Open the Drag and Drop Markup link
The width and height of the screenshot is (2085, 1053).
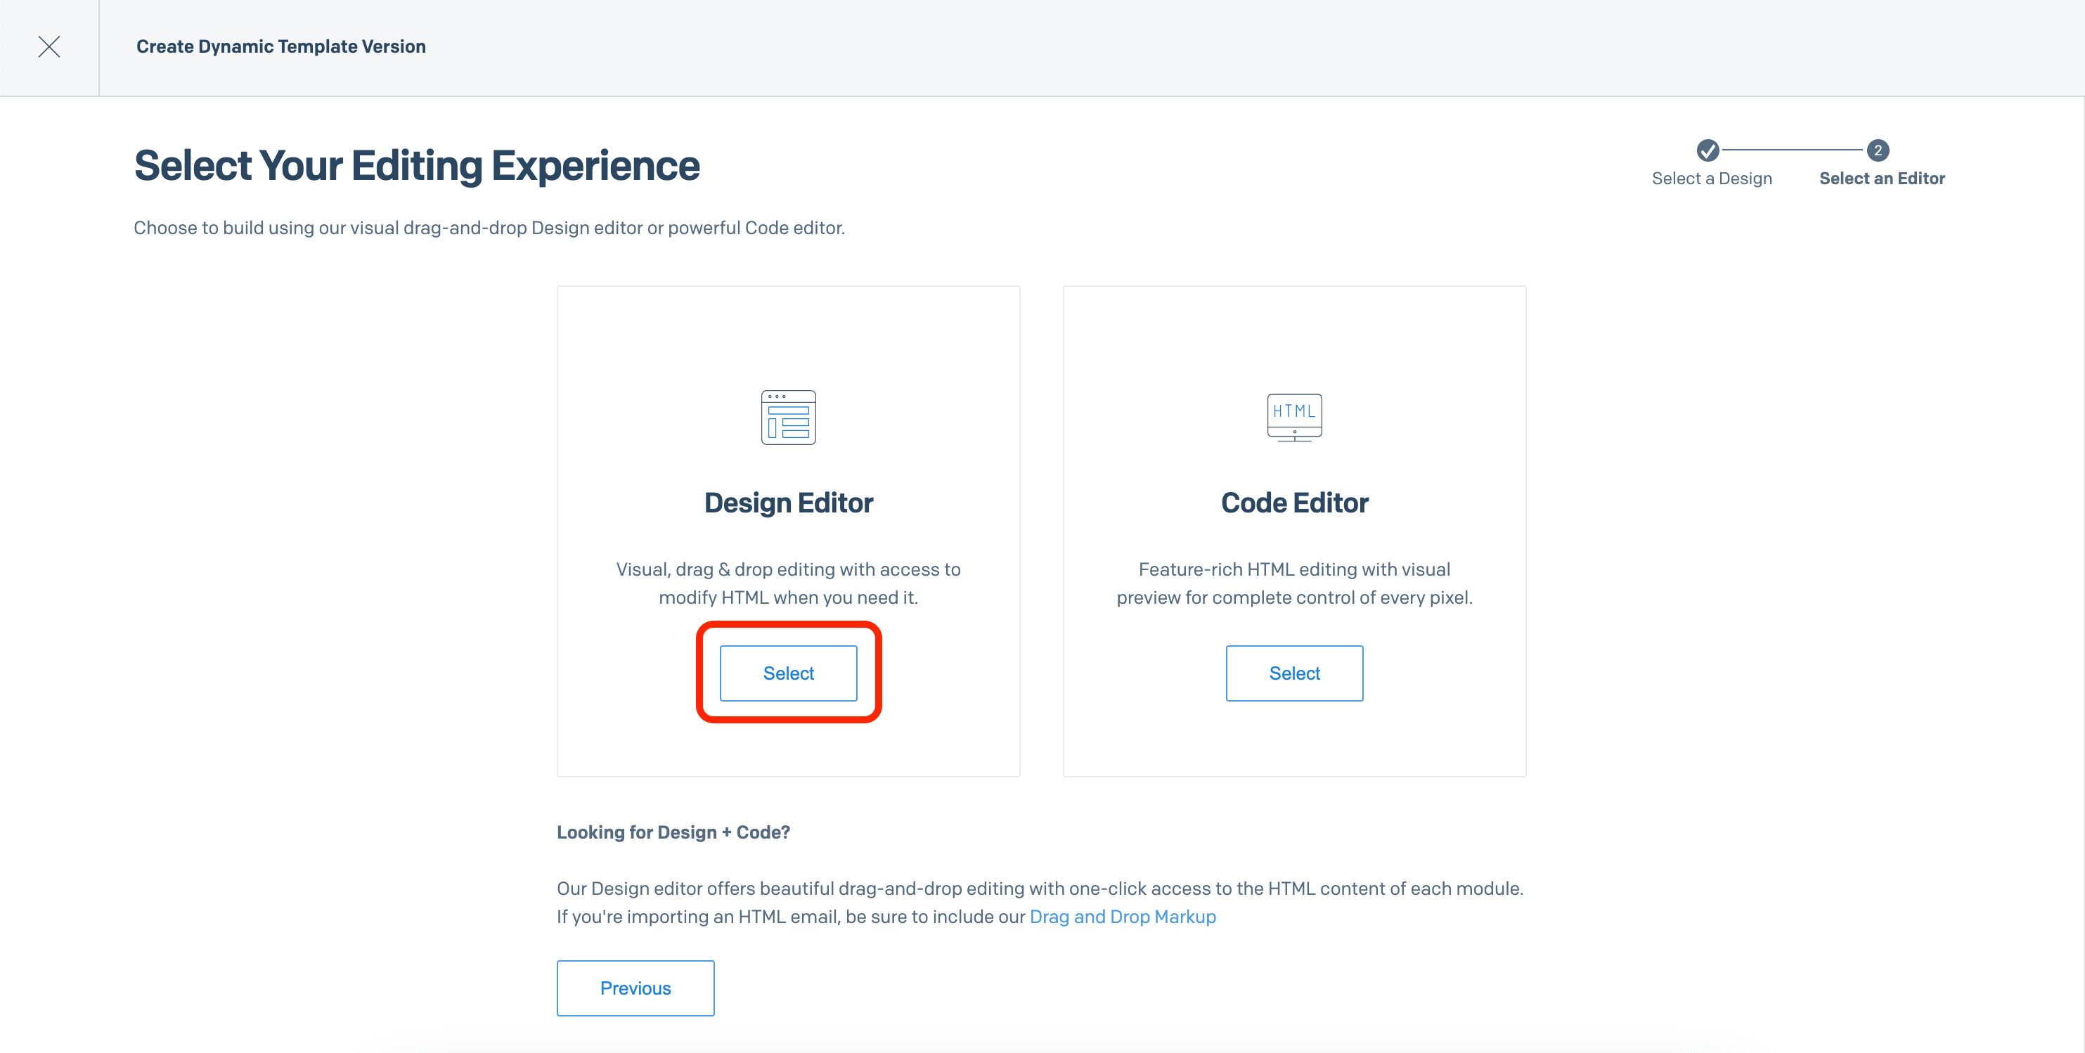pos(1123,916)
